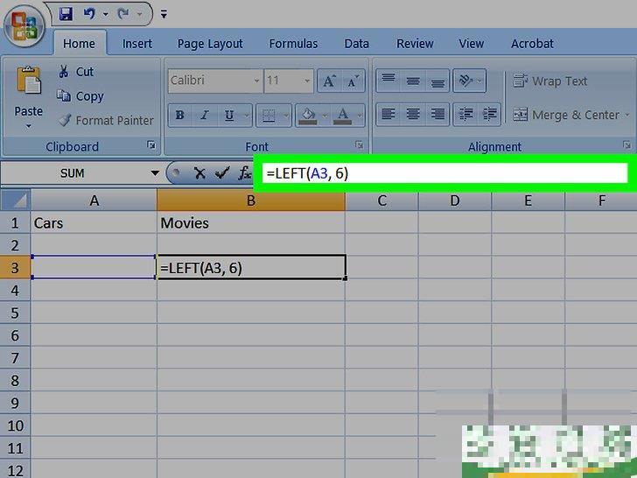Expand the font size dropdown
Image resolution: width=637 pixels, height=478 pixels.
tap(307, 81)
